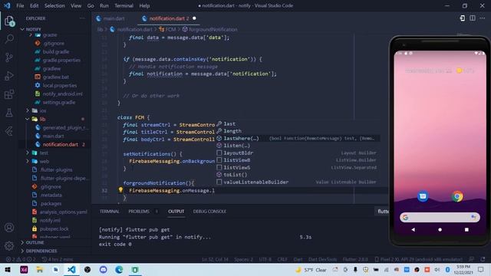Open the Terminal menu
This screenshot has width=491, height=276.
tap(124, 5)
